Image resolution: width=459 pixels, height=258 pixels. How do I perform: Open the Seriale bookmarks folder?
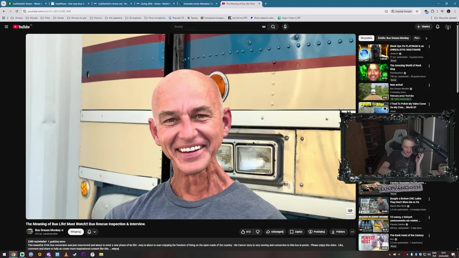pos(58,18)
